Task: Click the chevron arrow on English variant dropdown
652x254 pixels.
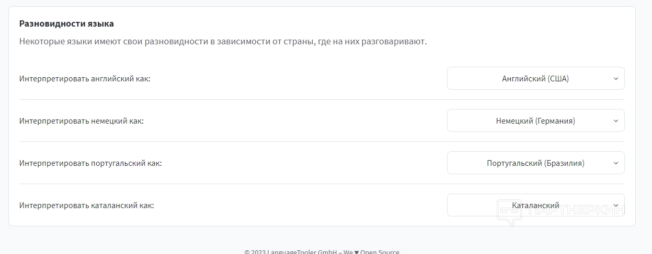Action: [x=615, y=79]
